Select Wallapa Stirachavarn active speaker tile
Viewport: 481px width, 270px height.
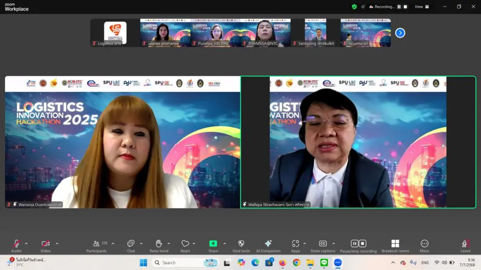click(358, 142)
